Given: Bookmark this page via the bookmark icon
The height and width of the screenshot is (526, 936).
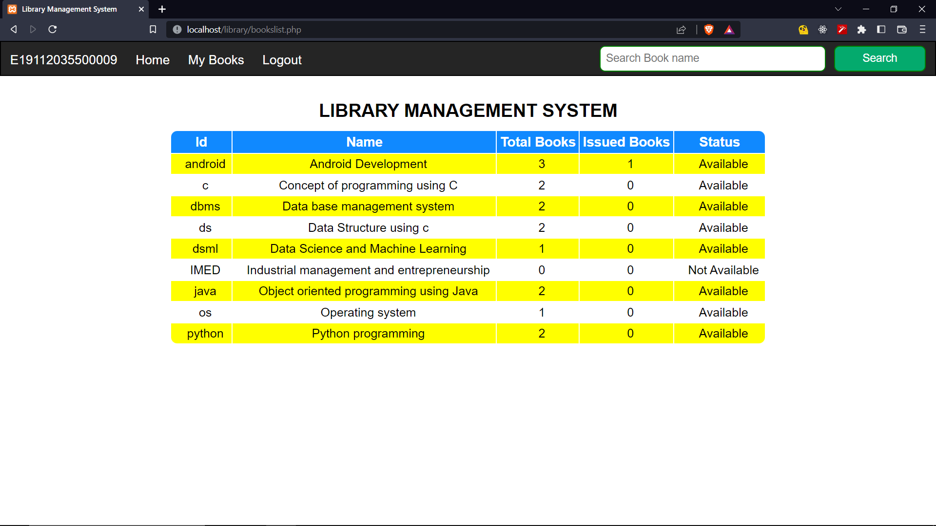Looking at the screenshot, I should [x=153, y=29].
